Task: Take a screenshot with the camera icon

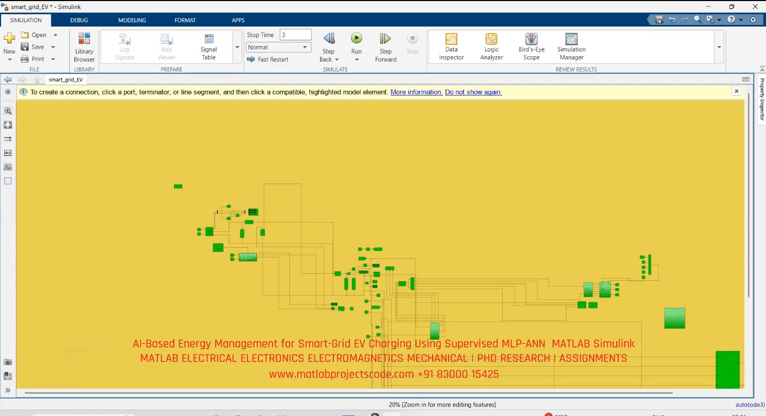Action: [x=7, y=362]
